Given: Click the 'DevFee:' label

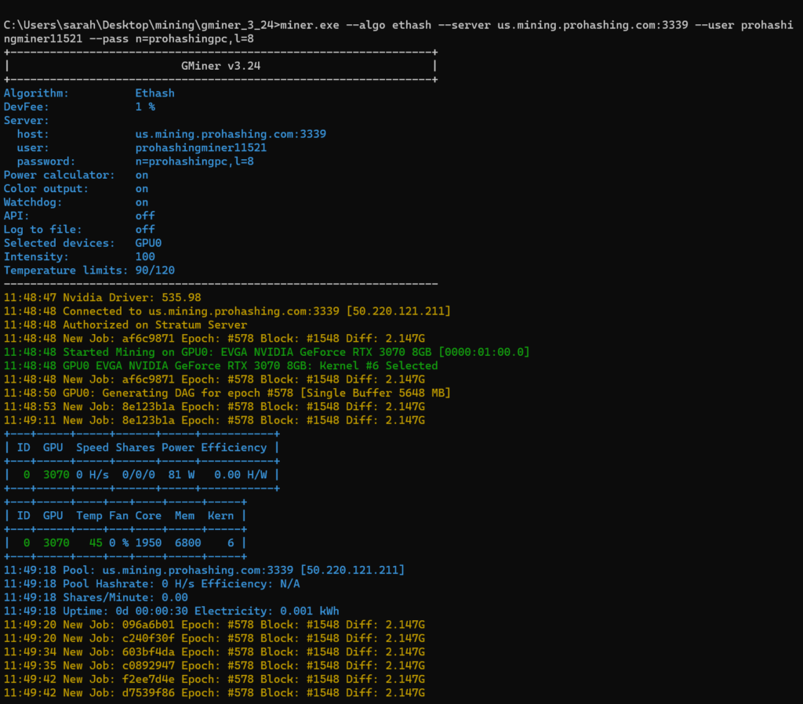Looking at the screenshot, I should pyautogui.click(x=27, y=107).
